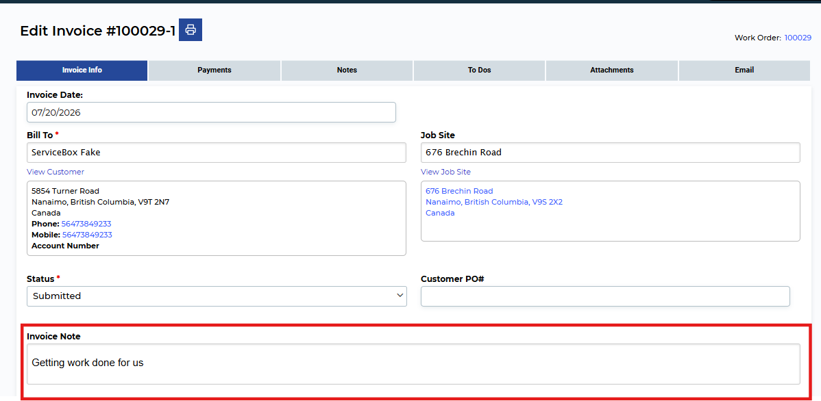Viewport: 821px width, 401px height.
Task: Open 676 Brechin Road address link
Action: (459, 192)
